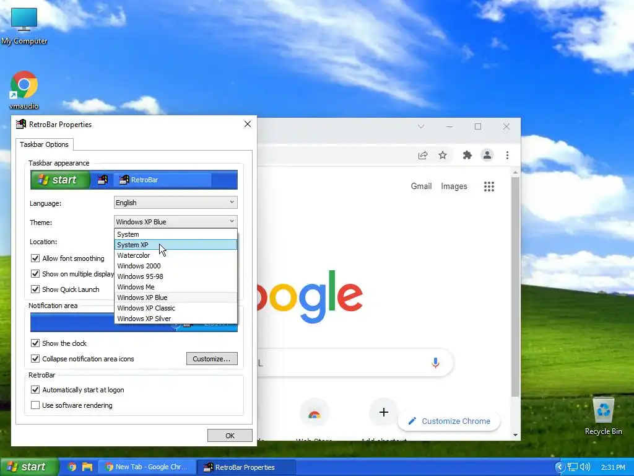Screen dimensions: 634x476
Task: Click RetroBar Properties taskbar button
Action: [x=246, y=467]
